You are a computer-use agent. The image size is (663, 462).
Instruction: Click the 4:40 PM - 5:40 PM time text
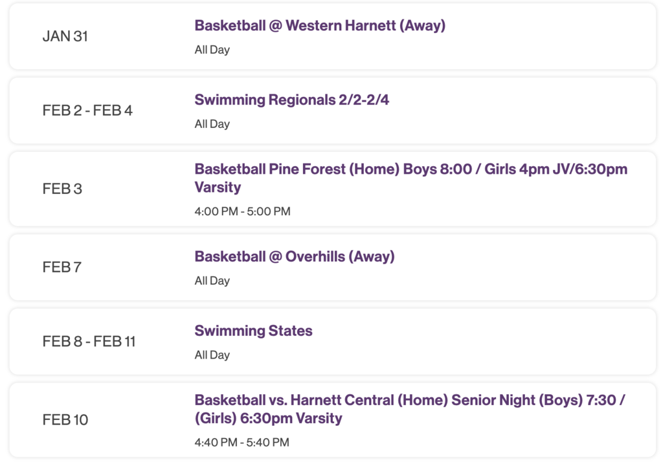click(243, 442)
